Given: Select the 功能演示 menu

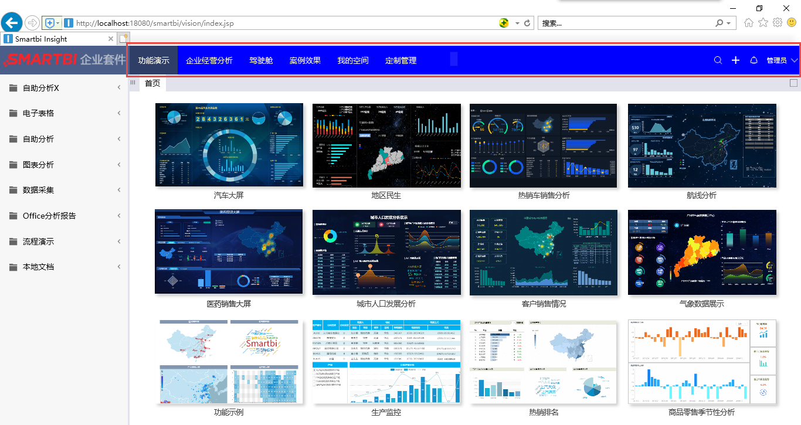Looking at the screenshot, I should pyautogui.click(x=154, y=60).
